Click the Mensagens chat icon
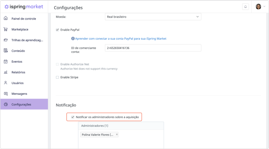 click(x=6, y=94)
